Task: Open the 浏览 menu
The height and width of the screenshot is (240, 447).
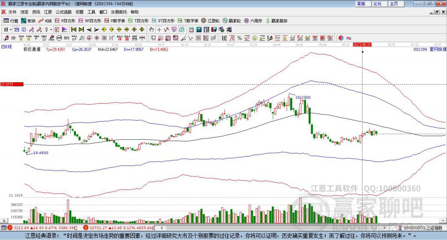Action: pyautogui.click(x=24, y=12)
